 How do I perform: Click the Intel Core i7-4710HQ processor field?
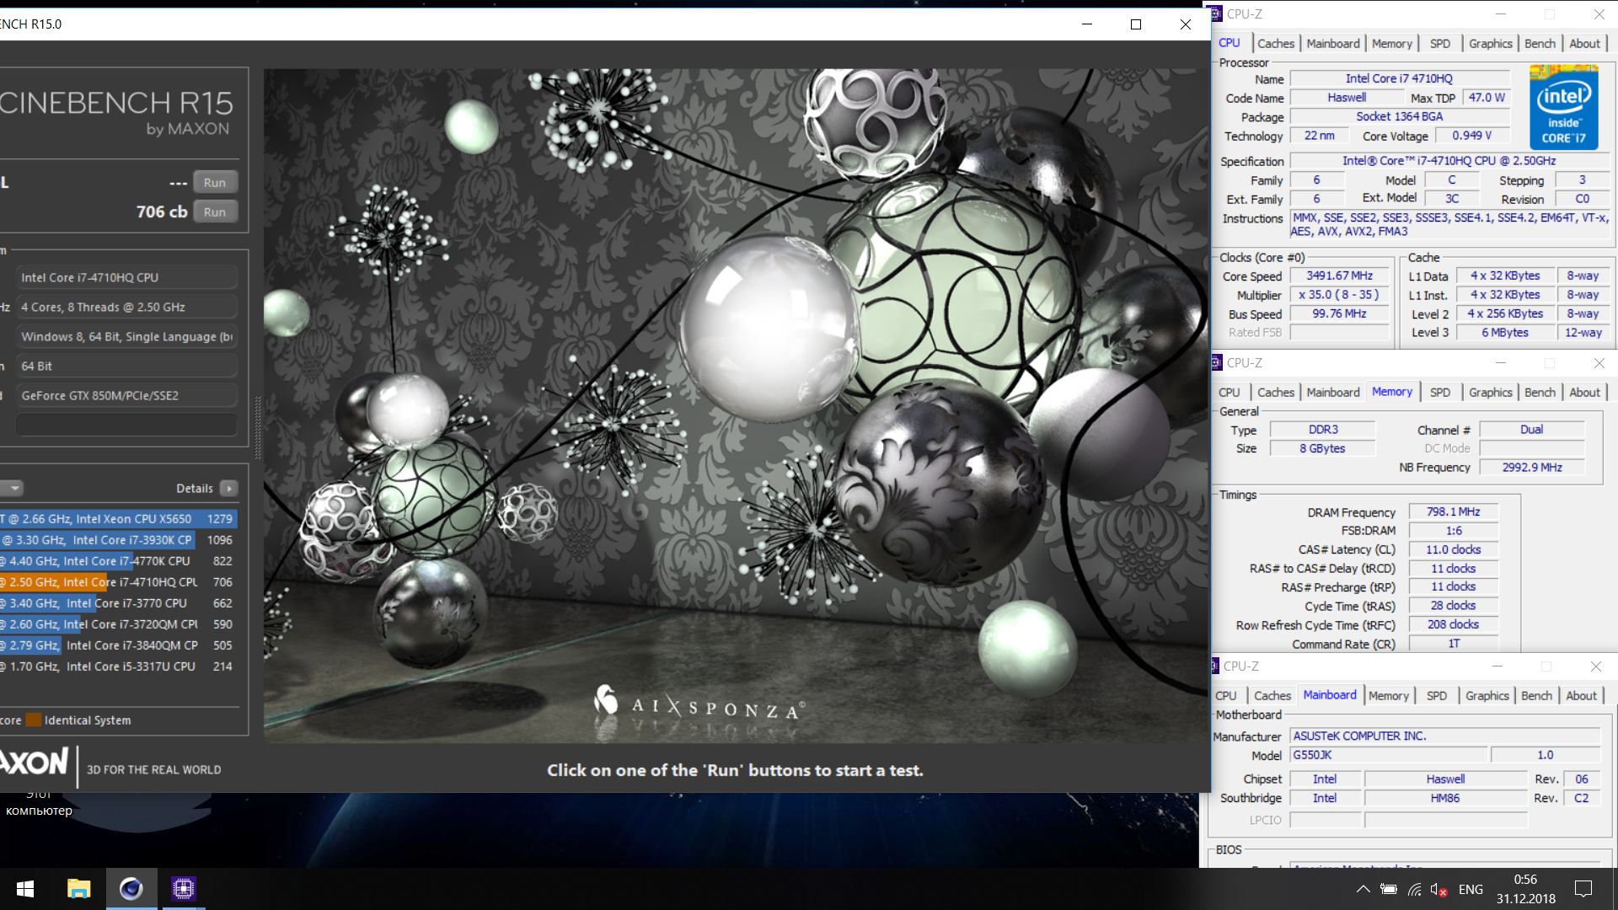tap(126, 278)
